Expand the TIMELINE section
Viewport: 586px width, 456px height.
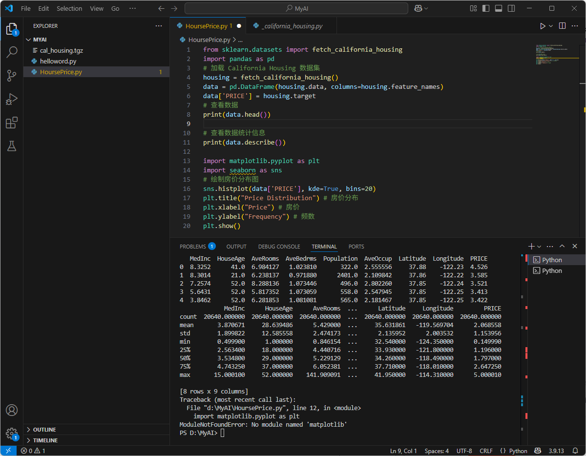pos(45,440)
